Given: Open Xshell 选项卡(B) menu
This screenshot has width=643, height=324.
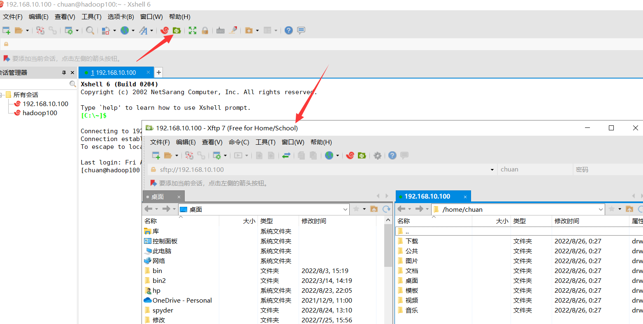Looking at the screenshot, I should point(121,17).
